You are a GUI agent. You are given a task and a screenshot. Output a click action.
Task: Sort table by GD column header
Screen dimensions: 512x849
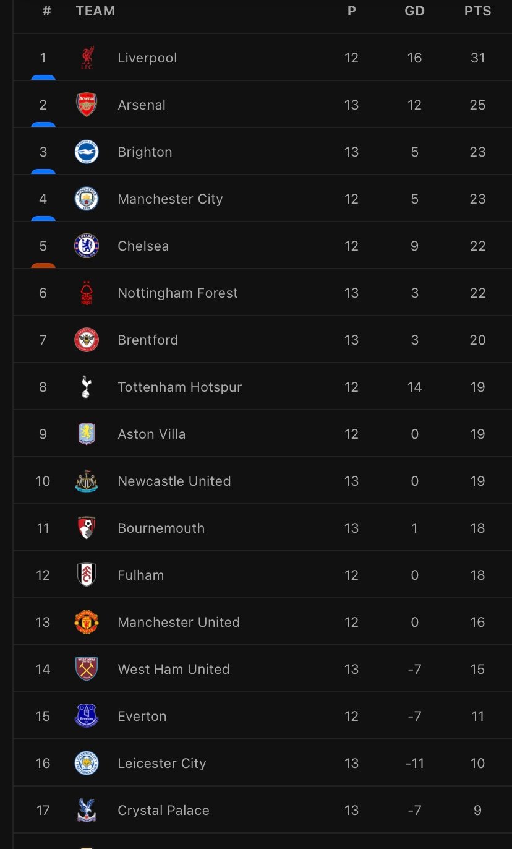415,11
